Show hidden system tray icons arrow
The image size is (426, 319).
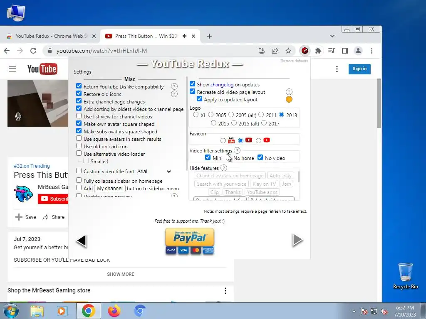tap(354, 311)
